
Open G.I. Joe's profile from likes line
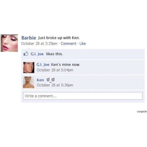[37, 54]
